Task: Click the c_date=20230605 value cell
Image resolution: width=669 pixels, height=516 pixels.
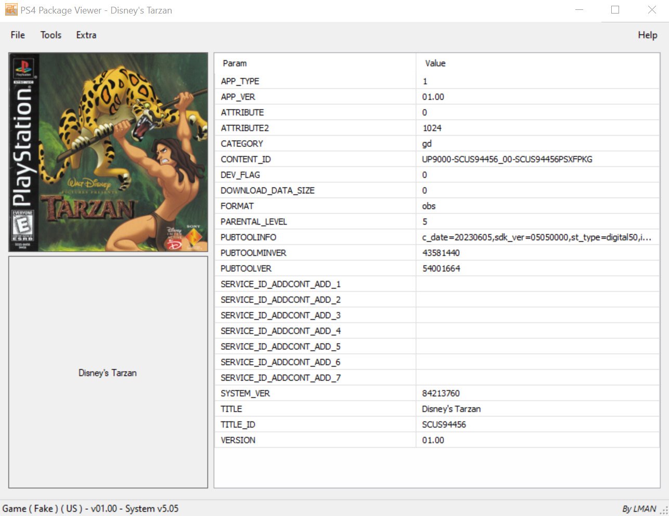Action: point(538,237)
